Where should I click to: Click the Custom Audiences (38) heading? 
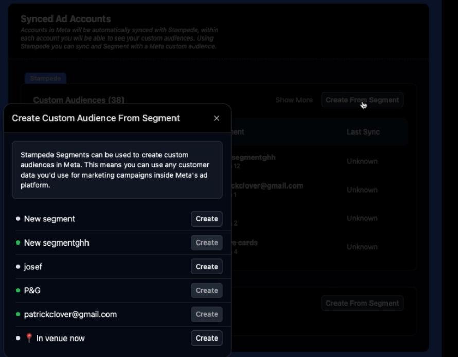click(79, 100)
